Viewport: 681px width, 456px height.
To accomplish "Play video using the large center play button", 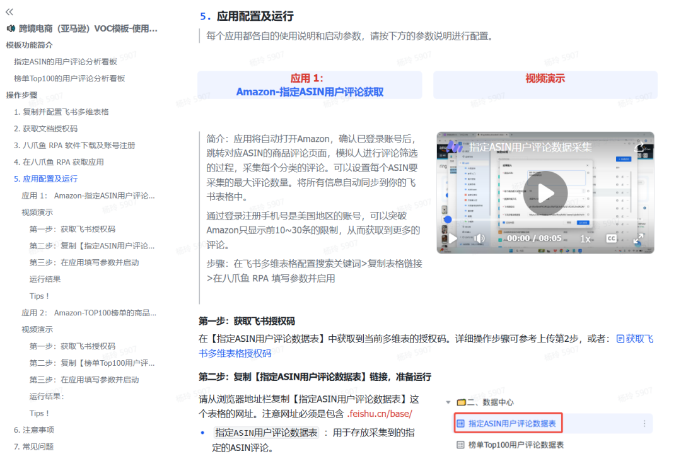I will [x=545, y=193].
